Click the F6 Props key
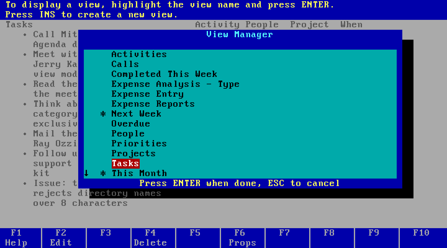Screen dimensions: 447x248 pos(242,238)
